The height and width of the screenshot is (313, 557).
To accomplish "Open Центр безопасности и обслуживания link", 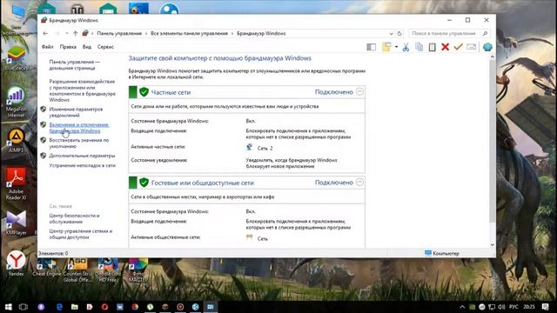I will [74, 218].
